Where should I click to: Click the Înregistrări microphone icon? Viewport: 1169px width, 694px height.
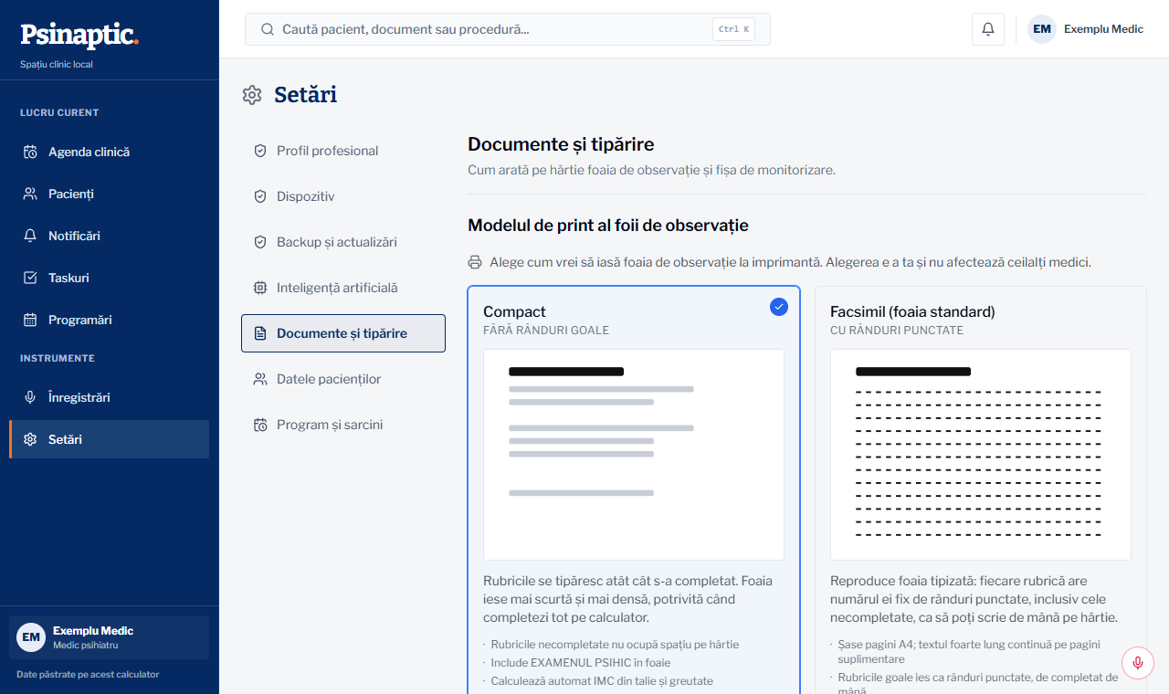click(30, 397)
